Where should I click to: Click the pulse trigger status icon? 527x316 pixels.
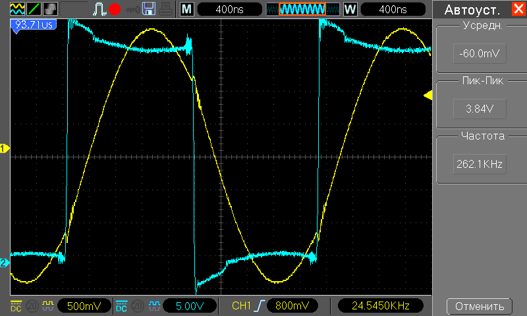[x=99, y=9]
